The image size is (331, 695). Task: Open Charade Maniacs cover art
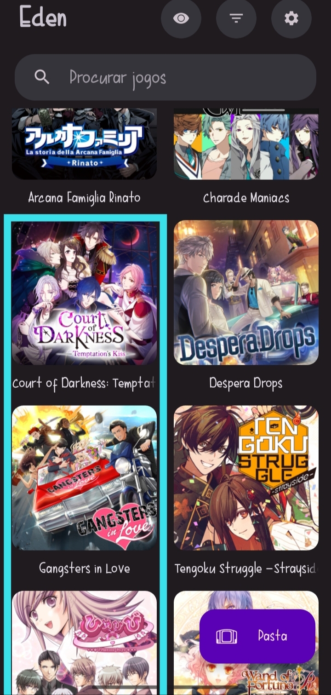[246, 144]
